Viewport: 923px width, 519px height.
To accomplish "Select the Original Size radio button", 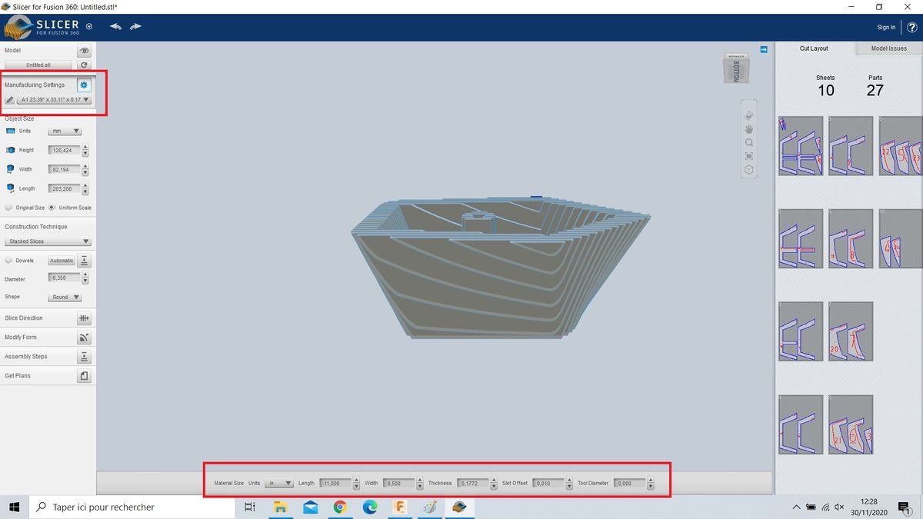I will coord(8,208).
